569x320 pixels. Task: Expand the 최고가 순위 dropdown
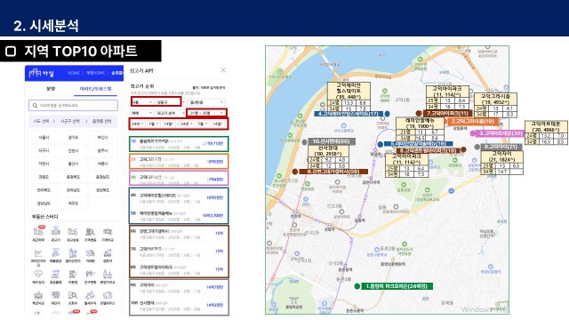(x=170, y=113)
